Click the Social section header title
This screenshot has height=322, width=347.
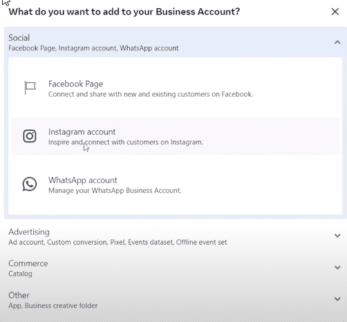coord(19,38)
